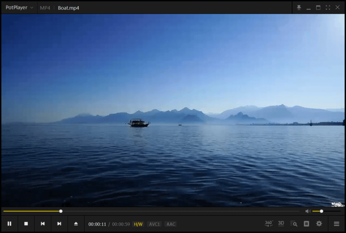Skip to the next track

point(59,224)
